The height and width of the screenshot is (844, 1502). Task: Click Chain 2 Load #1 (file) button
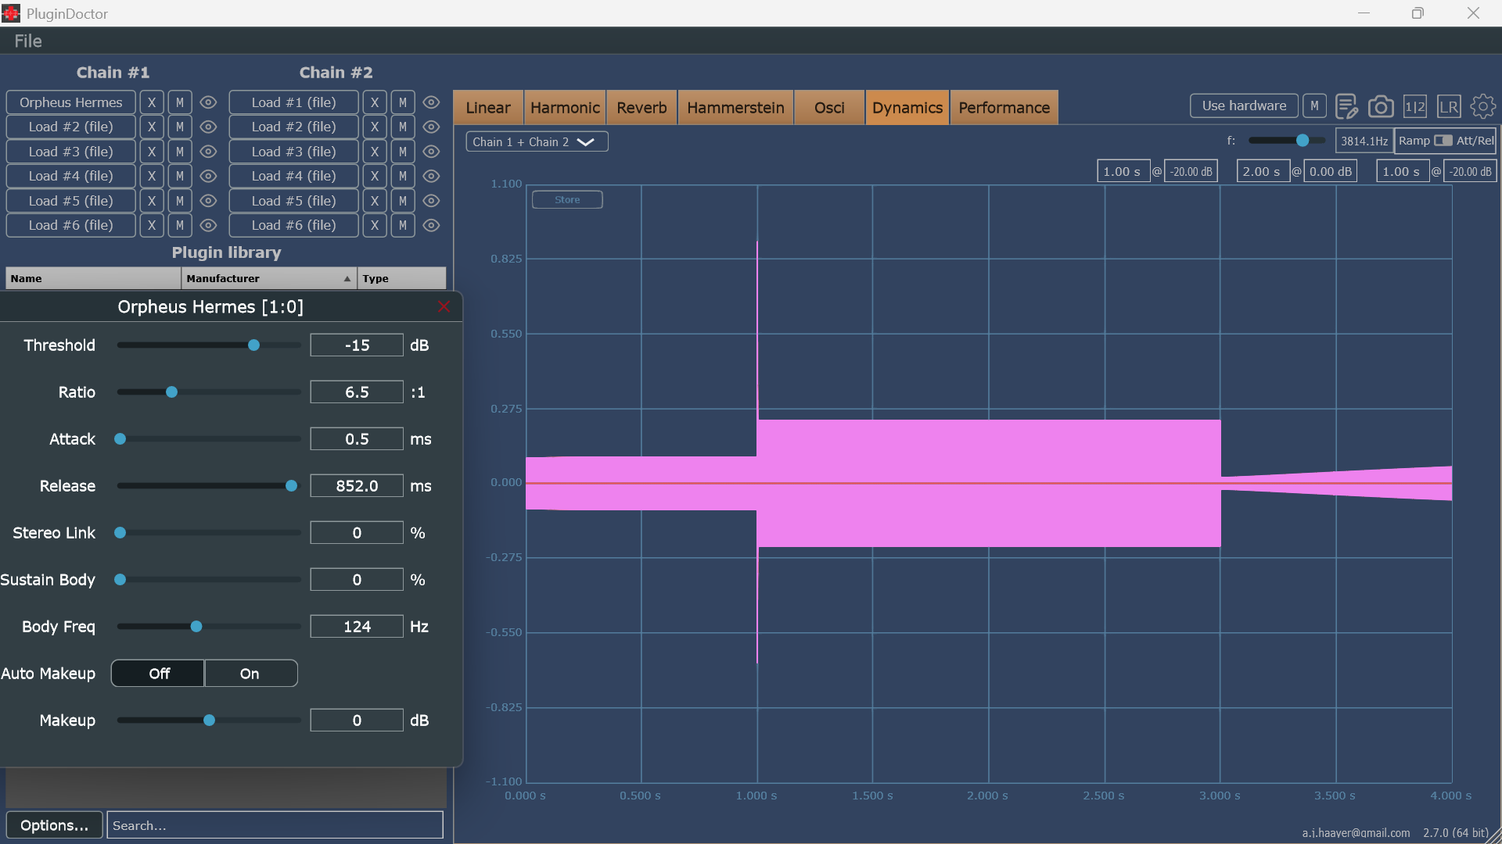(294, 102)
